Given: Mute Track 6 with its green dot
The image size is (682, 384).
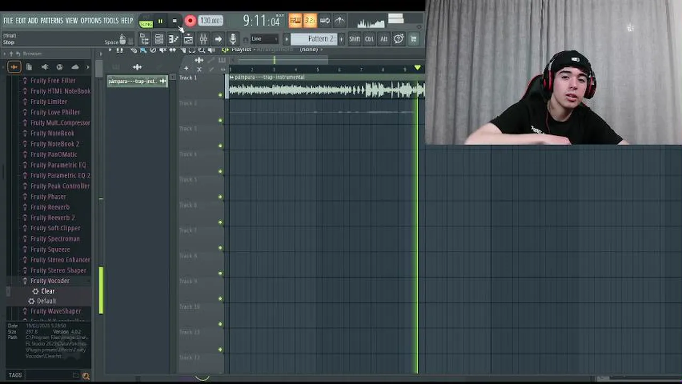Looking at the screenshot, I should click(220, 222).
